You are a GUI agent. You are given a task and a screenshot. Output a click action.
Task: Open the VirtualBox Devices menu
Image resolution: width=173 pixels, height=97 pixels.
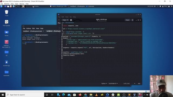(22, 4)
